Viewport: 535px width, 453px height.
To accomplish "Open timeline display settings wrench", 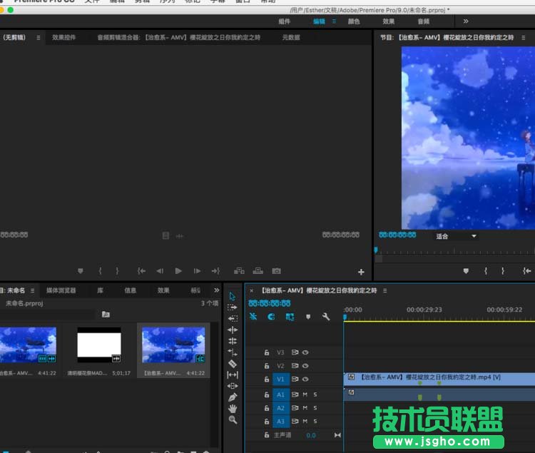I will 326,317.
